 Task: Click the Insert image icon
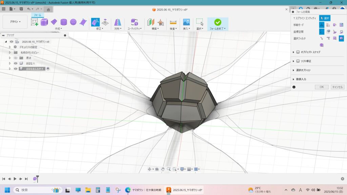[186, 22]
